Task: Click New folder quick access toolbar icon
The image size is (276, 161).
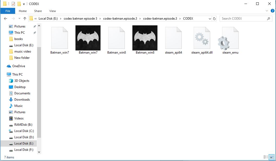Action: click(19, 4)
